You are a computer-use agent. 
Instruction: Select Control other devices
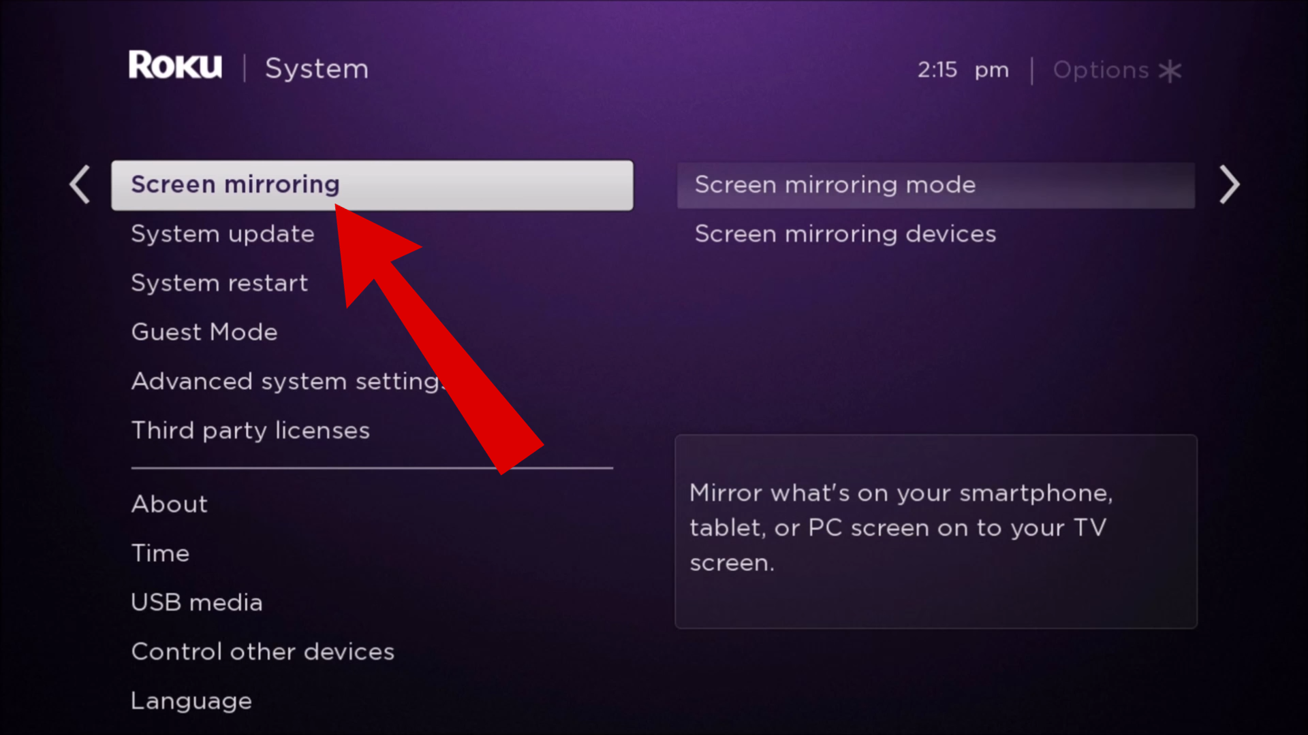pyautogui.click(x=262, y=652)
